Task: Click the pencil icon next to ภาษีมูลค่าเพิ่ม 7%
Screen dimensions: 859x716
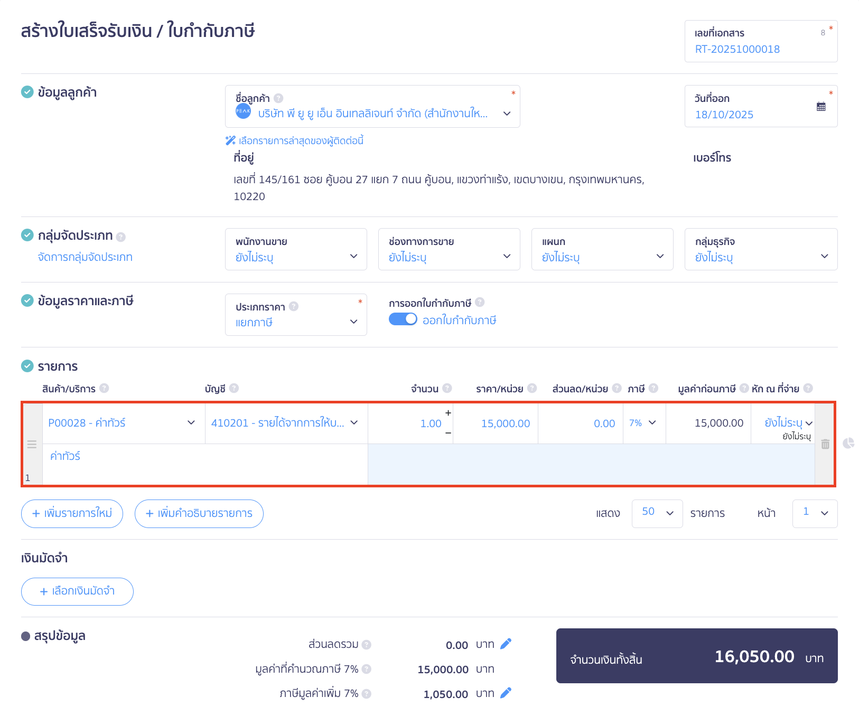Action: click(506, 693)
